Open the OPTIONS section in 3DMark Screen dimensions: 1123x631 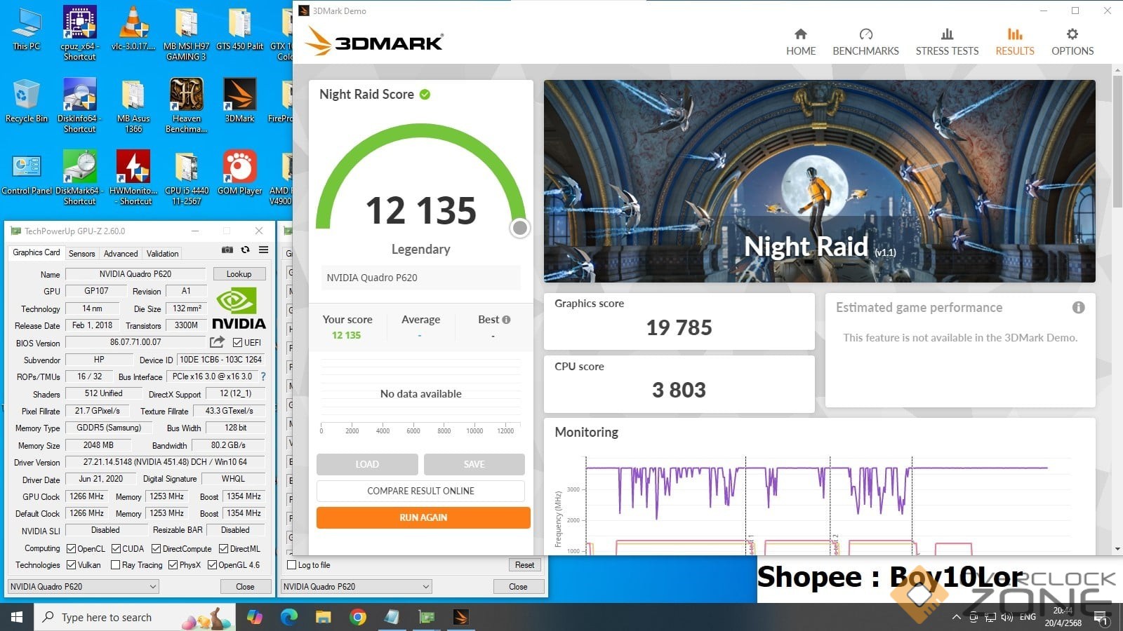[1072, 42]
